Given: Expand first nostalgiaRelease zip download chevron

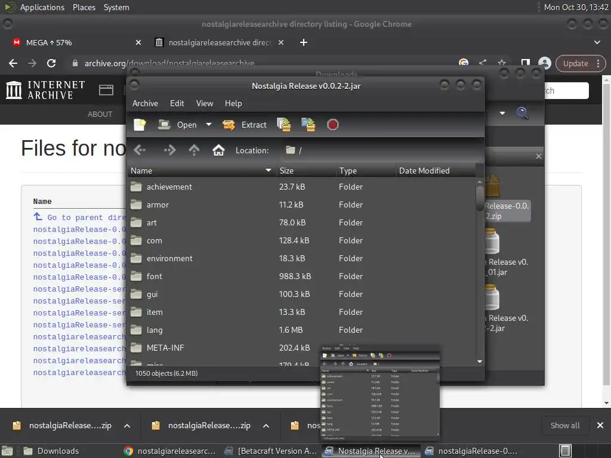Looking at the screenshot, I should (127, 426).
